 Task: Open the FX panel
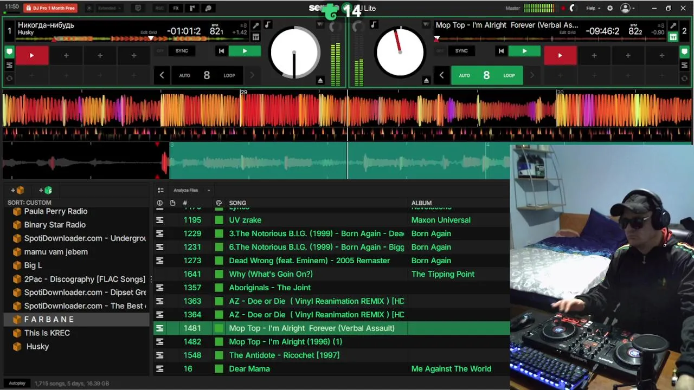tap(176, 8)
